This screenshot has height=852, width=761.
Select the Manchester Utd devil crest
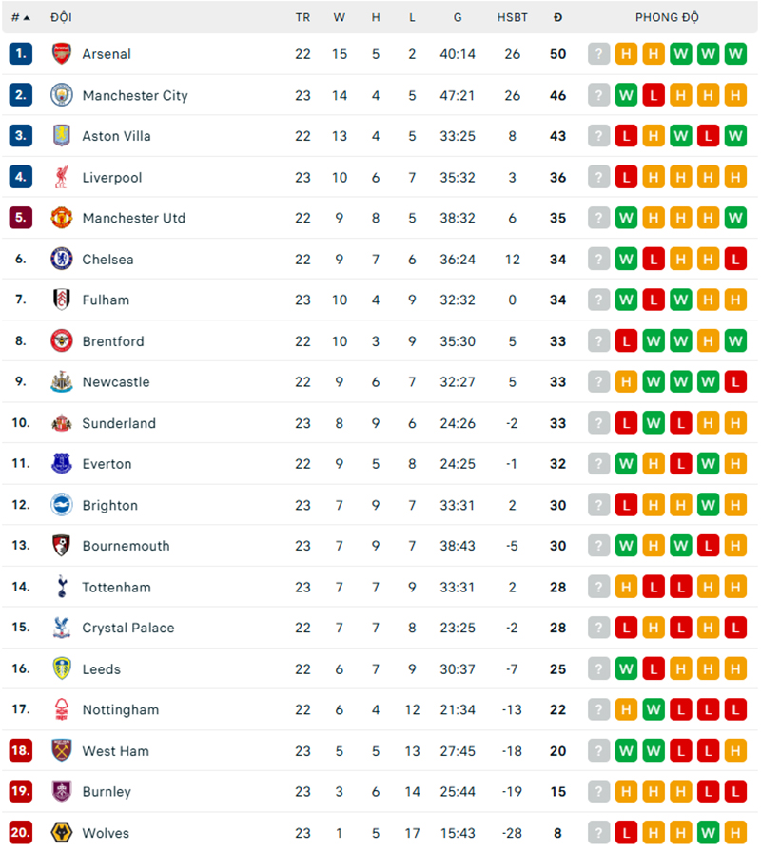[x=61, y=218]
